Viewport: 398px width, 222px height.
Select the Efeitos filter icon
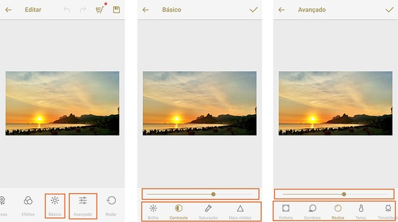point(28,206)
